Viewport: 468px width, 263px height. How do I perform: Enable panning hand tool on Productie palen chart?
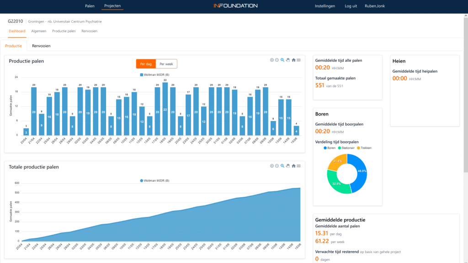tap(288, 60)
